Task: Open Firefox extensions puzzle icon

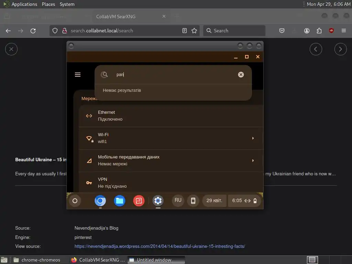Action: pos(319,31)
